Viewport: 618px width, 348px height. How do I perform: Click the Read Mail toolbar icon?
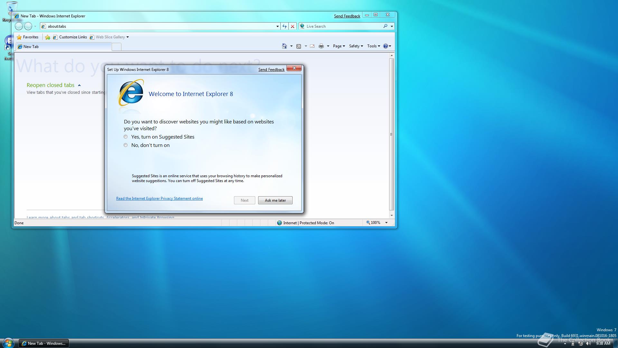[312, 46]
